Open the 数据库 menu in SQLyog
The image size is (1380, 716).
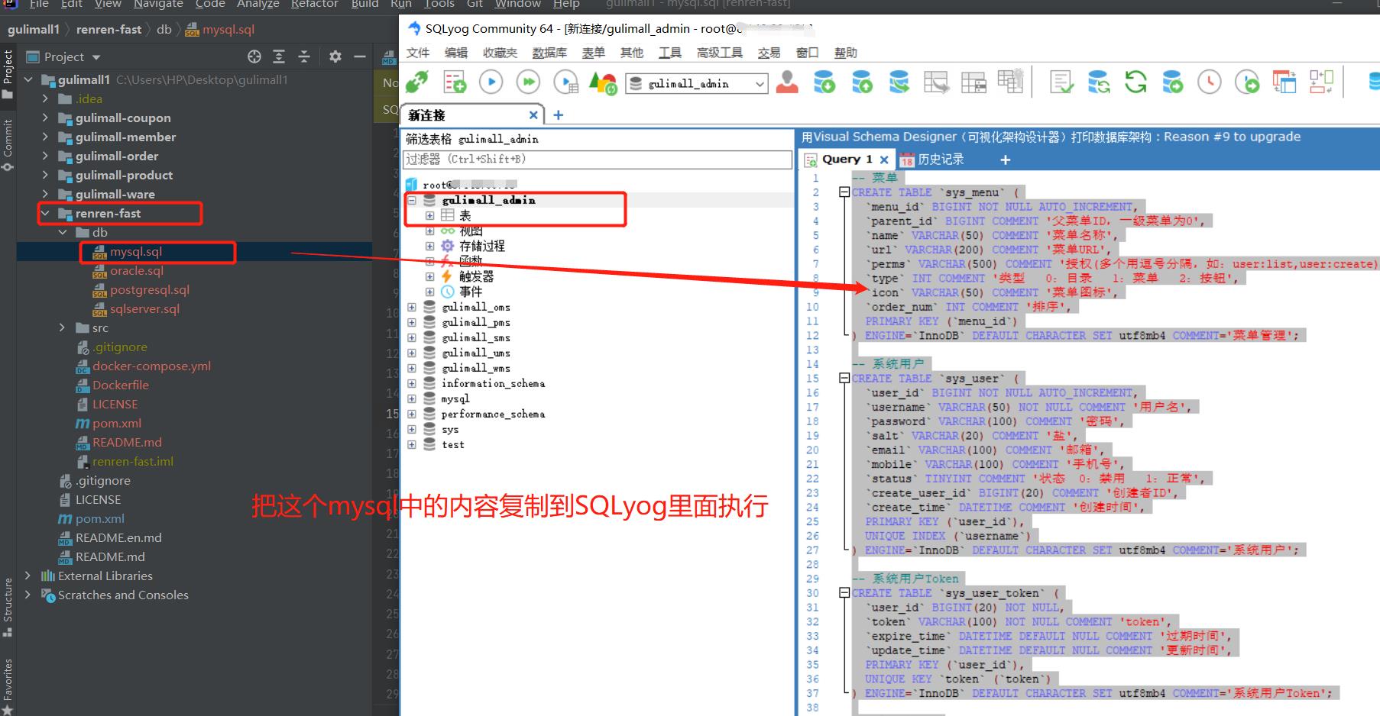pyautogui.click(x=549, y=53)
